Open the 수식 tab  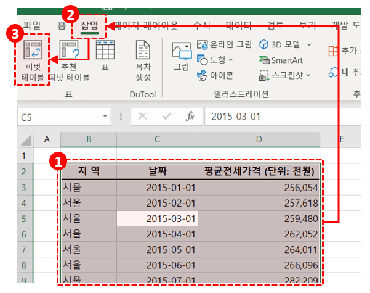click(202, 25)
